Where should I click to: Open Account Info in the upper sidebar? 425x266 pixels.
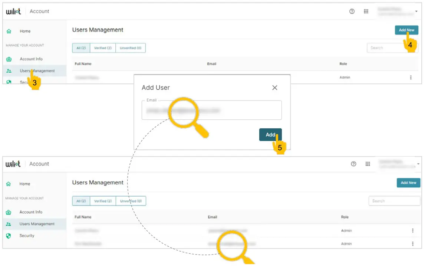click(31, 59)
